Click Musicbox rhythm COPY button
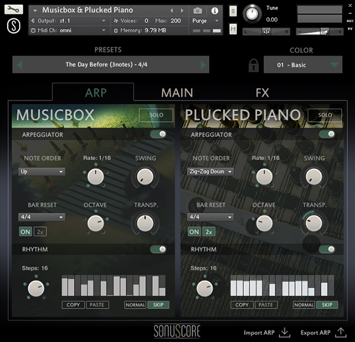The width and height of the screenshot is (355, 342). 73,305
